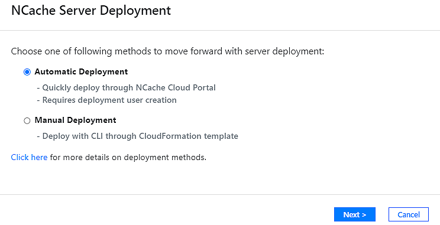Select the Automatic Deployment radio button

click(27, 72)
